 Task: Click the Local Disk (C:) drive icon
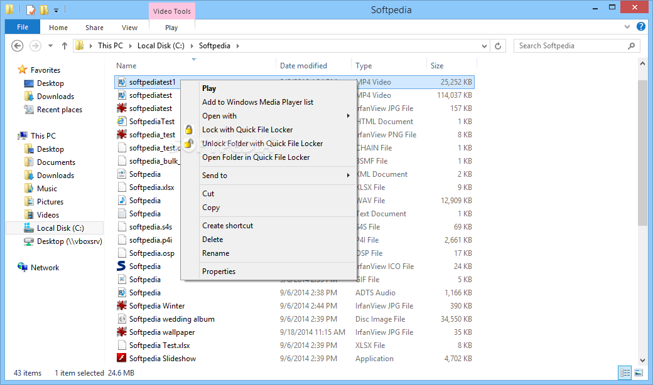[x=29, y=228]
